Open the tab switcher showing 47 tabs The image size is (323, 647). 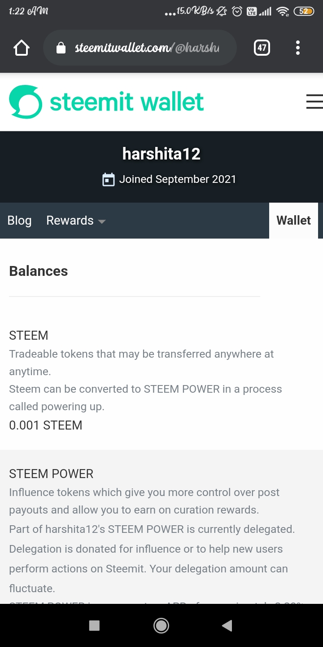coord(262,48)
